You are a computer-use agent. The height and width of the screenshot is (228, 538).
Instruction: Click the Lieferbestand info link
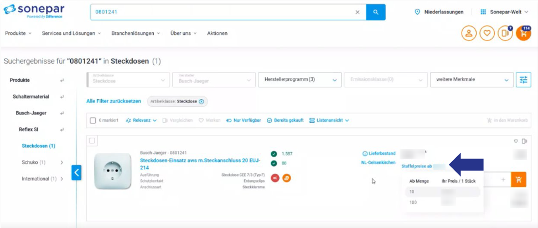point(379,154)
